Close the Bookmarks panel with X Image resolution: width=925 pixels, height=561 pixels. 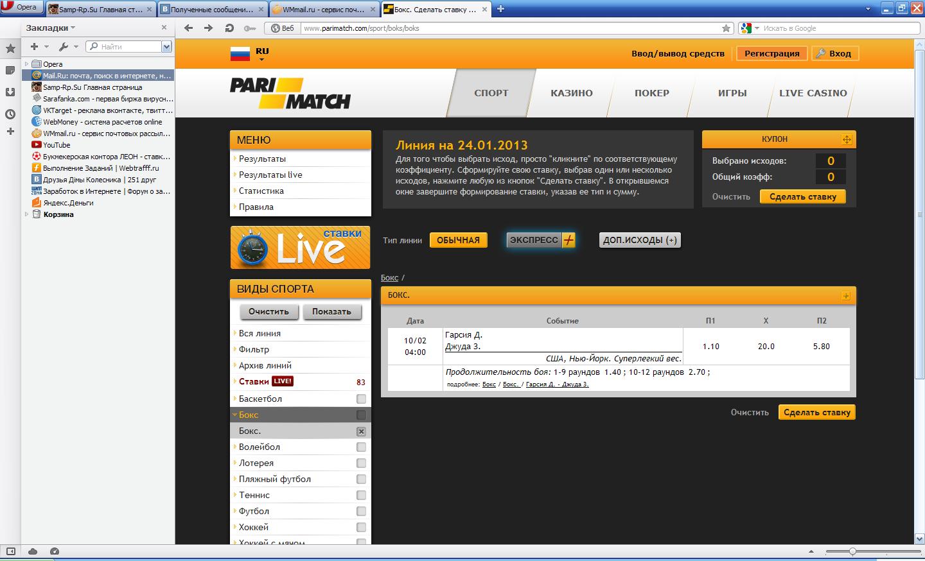pyautogui.click(x=164, y=28)
